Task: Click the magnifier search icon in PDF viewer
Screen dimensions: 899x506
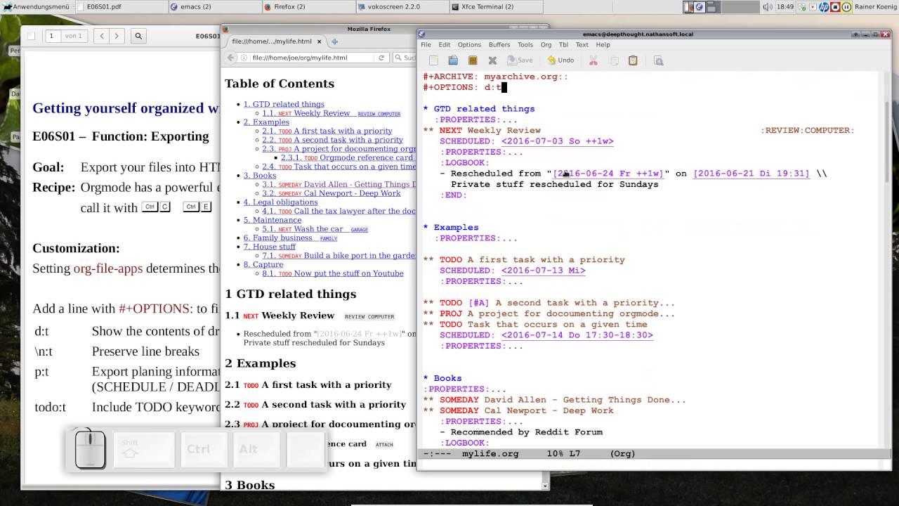Action: [x=138, y=36]
